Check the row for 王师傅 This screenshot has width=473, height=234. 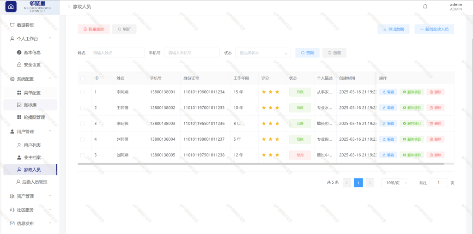click(x=82, y=108)
